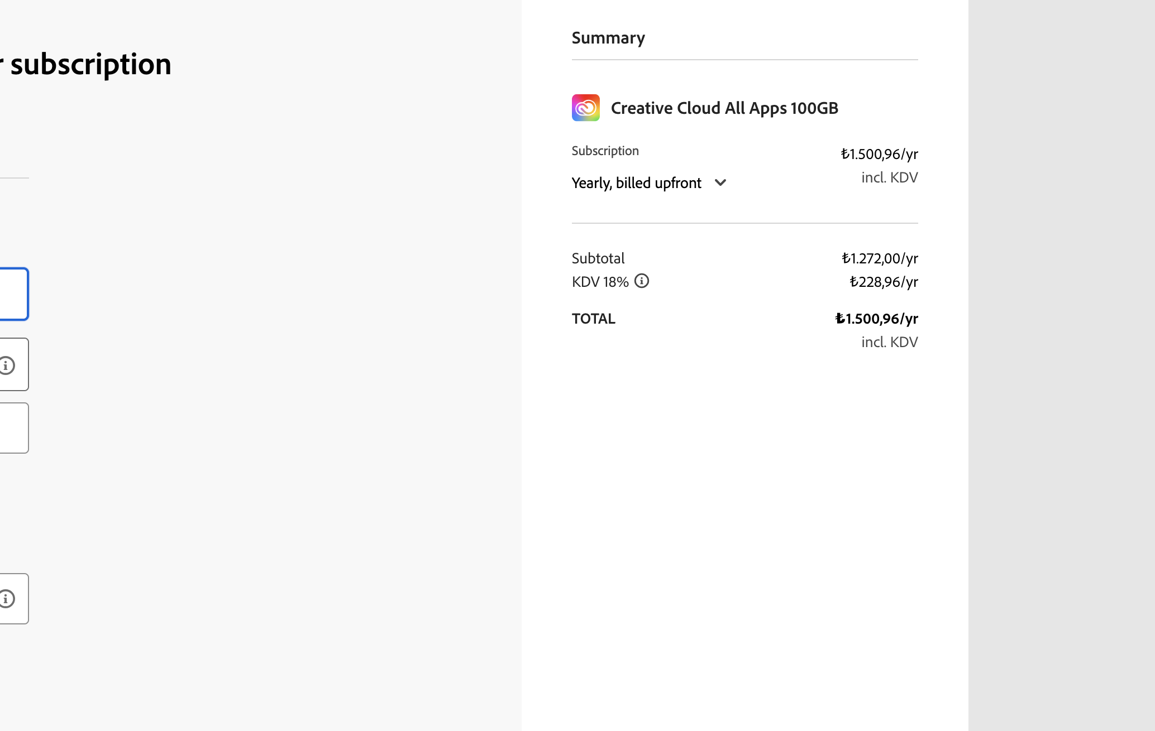The height and width of the screenshot is (731, 1155).
Task: Click the blue-outlined focused input field
Action: 14,294
